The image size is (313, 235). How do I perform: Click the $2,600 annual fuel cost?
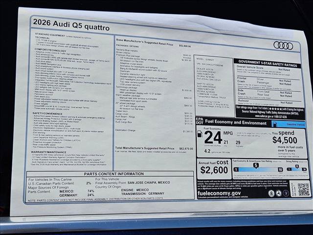pyautogui.click(x=214, y=170)
